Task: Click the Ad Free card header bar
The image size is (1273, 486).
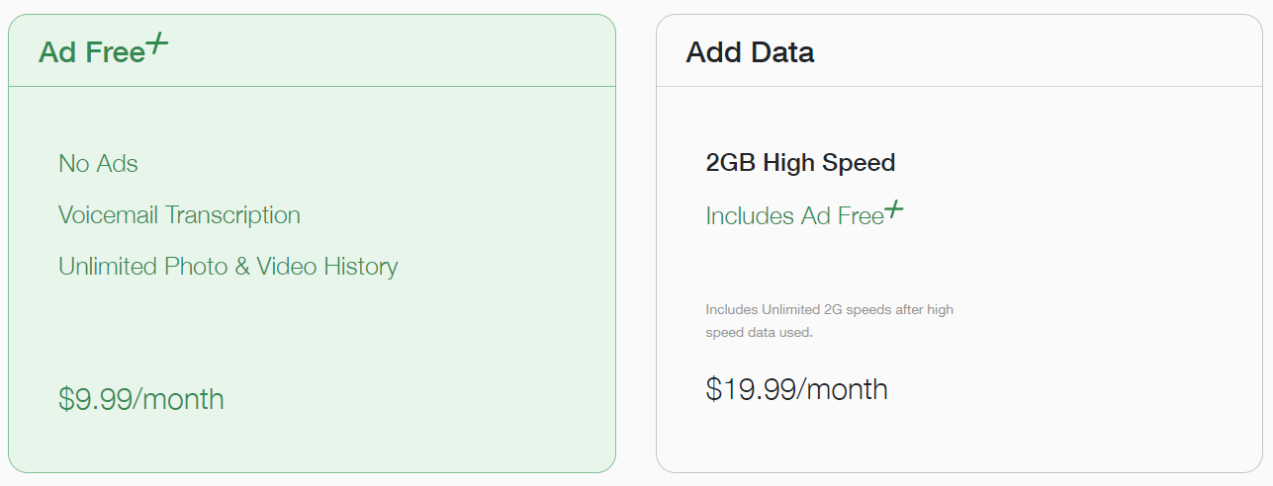Action: tap(312, 50)
